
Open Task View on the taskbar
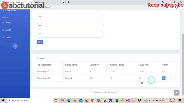tap(62, 100)
